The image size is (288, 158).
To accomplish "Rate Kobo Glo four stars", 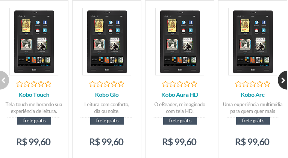I will [114, 84].
